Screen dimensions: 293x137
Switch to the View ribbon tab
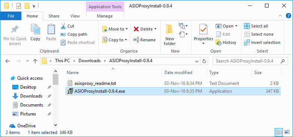[75, 16]
